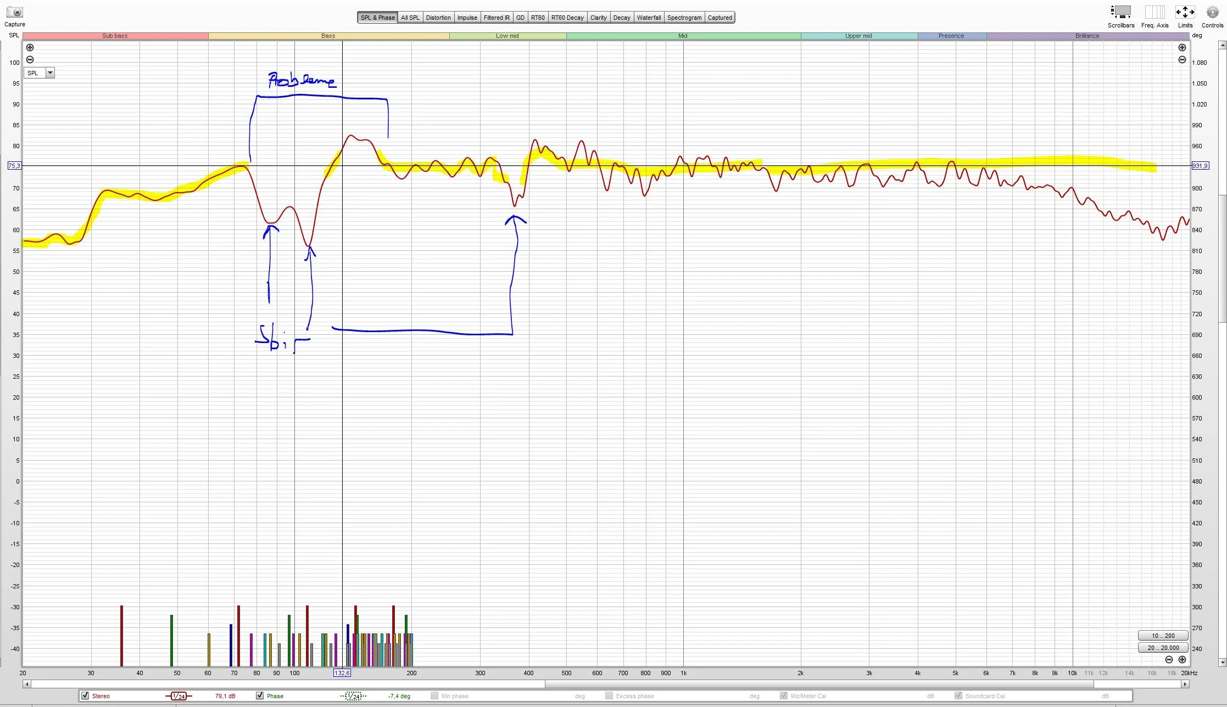Toggle the Phase trace checkbox
The height and width of the screenshot is (707, 1227).
point(260,695)
